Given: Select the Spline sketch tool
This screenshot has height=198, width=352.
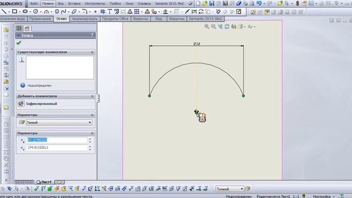Looking at the screenshot, I should point(64,12).
